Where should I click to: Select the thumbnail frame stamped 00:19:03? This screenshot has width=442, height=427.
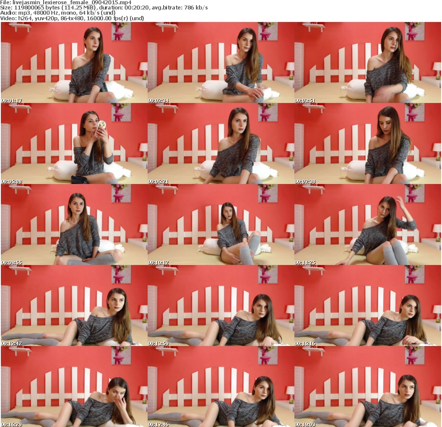368,386
